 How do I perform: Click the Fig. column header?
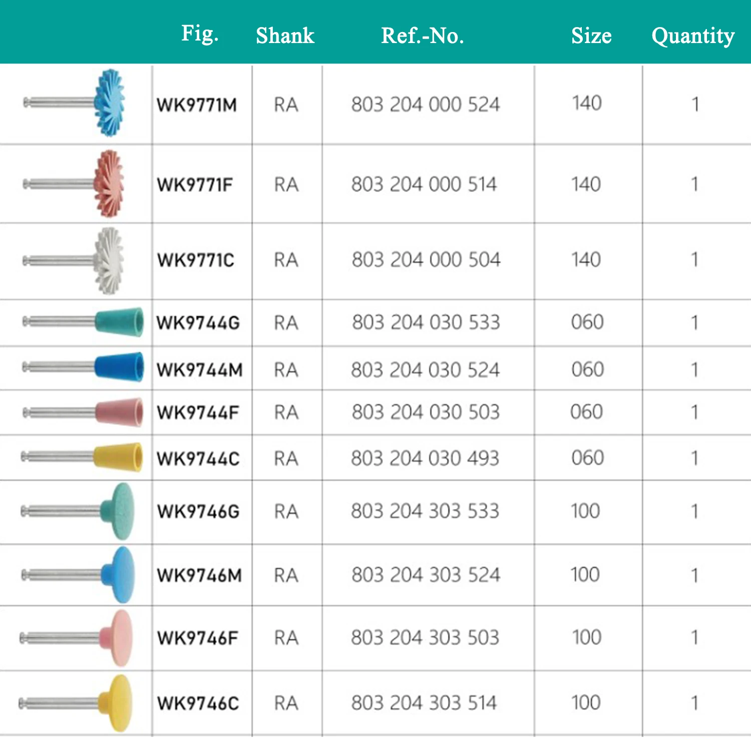(x=200, y=34)
